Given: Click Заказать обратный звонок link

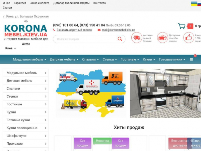Looking at the screenshot, I should 74,30.
